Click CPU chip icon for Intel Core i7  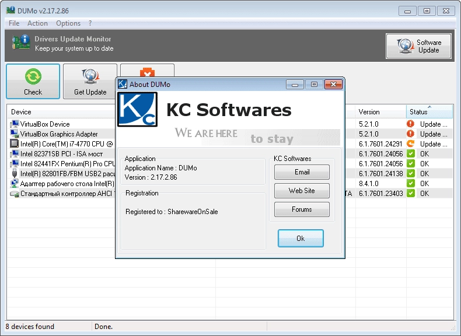(x=14, y=143)
